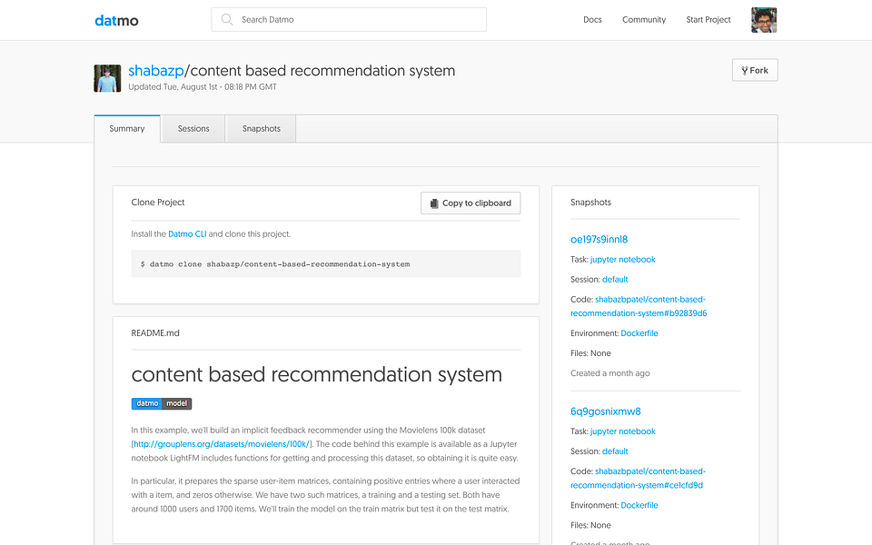Switch to the Snapshots tab
The image size is (872, 545).
(x=261, y=128)
